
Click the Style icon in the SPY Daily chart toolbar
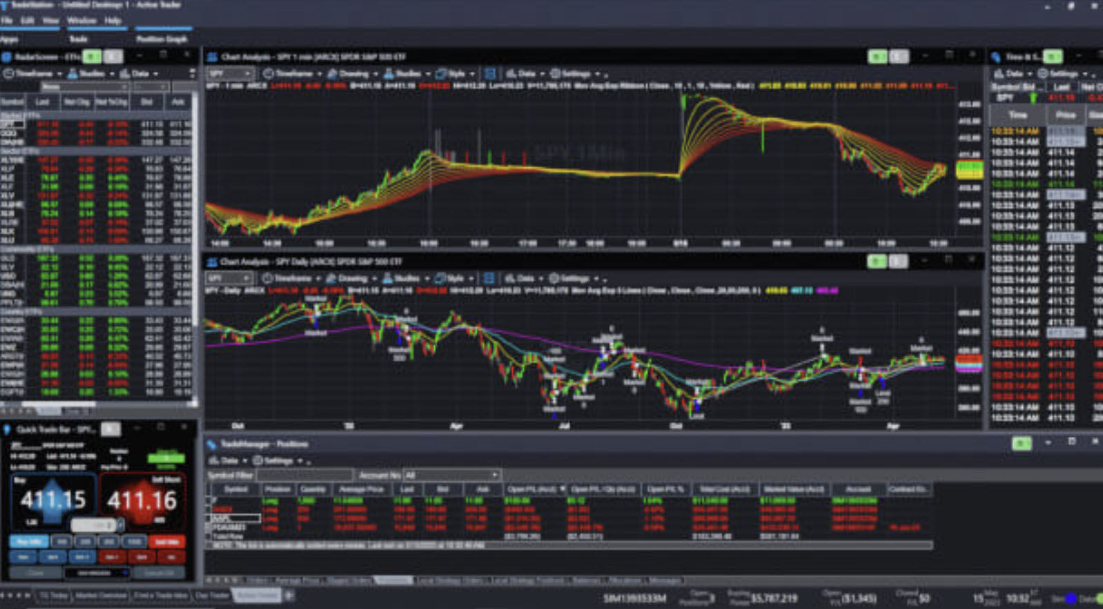coord(440,279)
